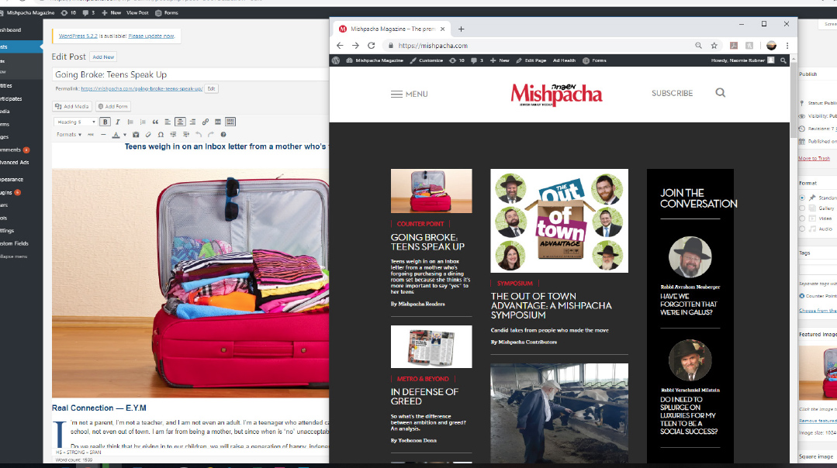
Task: Toggle the toolbar kitchen sink icon
Action: 230,122
